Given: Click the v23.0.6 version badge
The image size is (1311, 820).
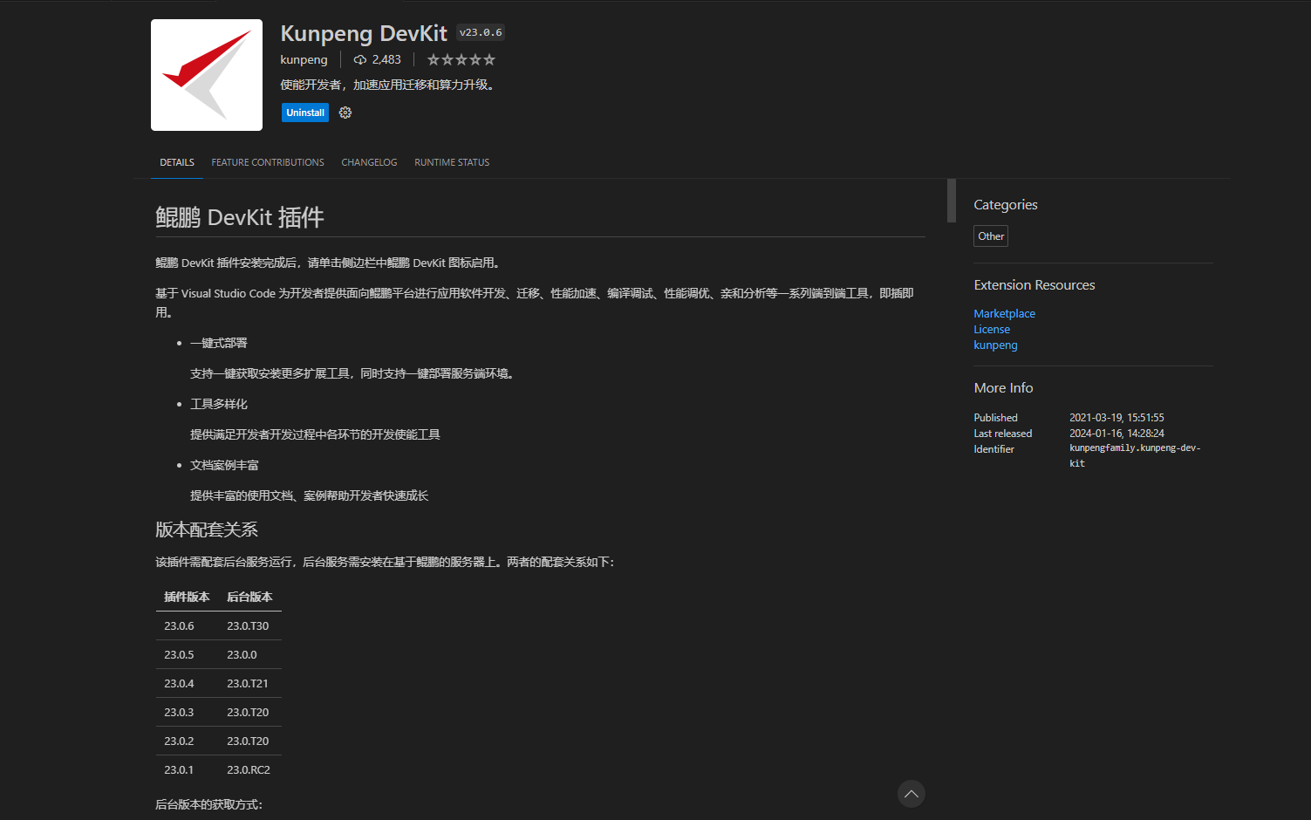Looking at the screenshot, I should point(481,32).
